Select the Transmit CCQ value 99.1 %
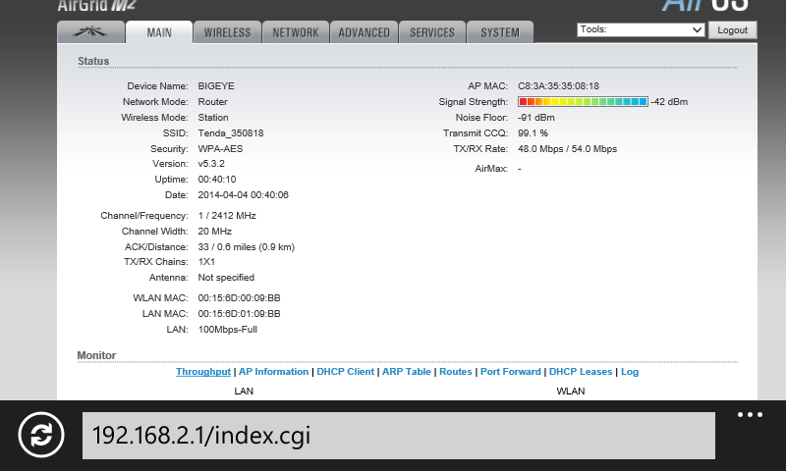 (x=533, y=133)
